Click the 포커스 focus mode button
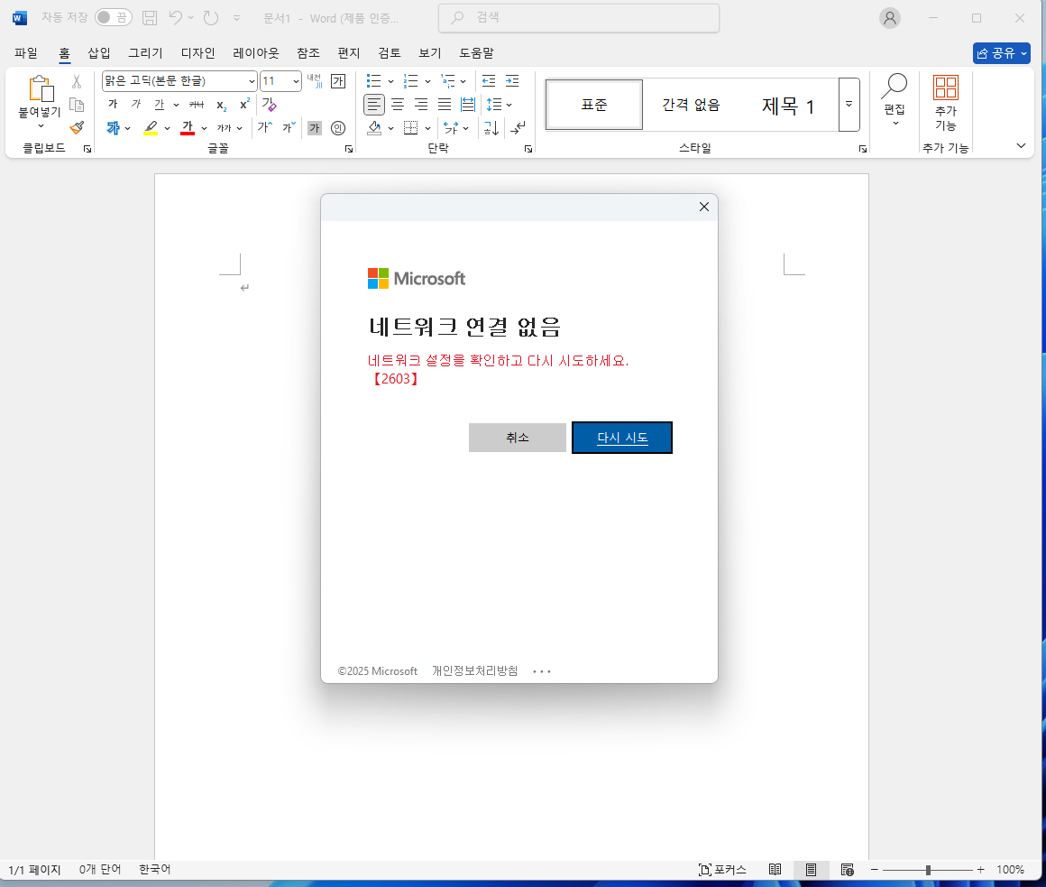This screenshot has width=1046, height=887. tap(722, 870)
